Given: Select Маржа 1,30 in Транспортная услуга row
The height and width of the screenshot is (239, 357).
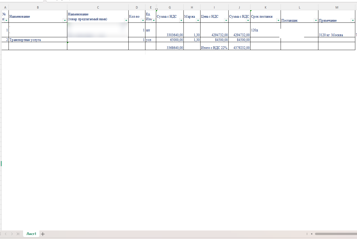Looking at the screenshot, I should (192, 40).
